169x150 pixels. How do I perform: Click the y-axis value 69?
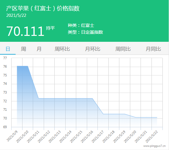click(x=5, y=127)
